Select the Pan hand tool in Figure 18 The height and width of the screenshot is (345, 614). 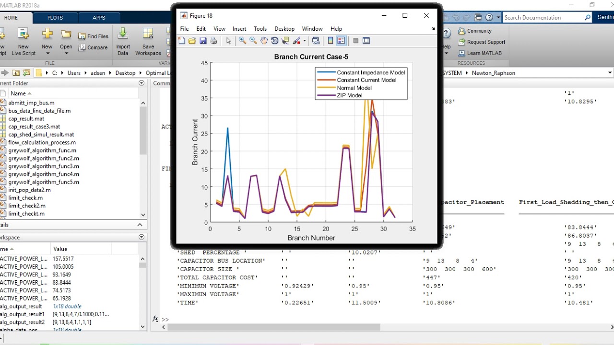click(x=264, y=41)
